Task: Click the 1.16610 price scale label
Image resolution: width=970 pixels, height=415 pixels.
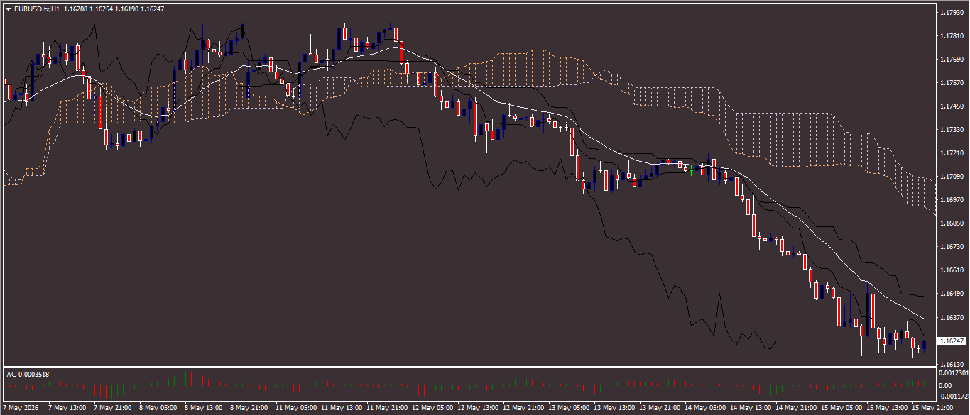Action: click(x=951, y=270)
